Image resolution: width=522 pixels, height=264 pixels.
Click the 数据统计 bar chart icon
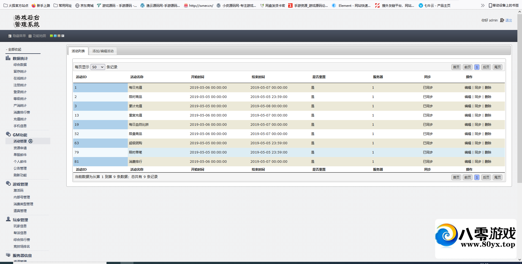[x=8, y=58]
